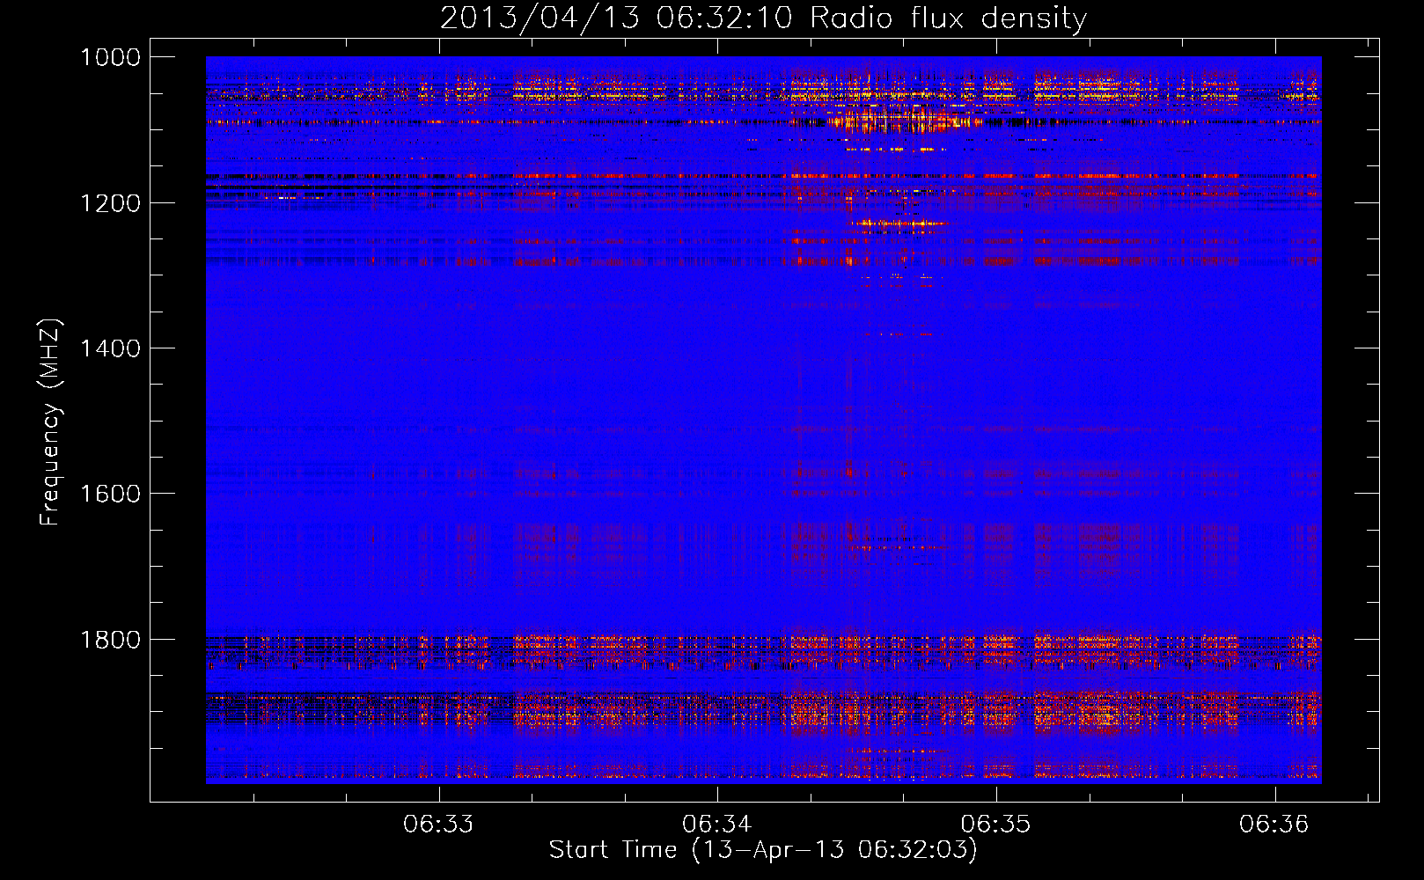Viewport: 1424px width, 880px height.
Task: Click the 06:35 time tick label
Action: pos(995,825)
